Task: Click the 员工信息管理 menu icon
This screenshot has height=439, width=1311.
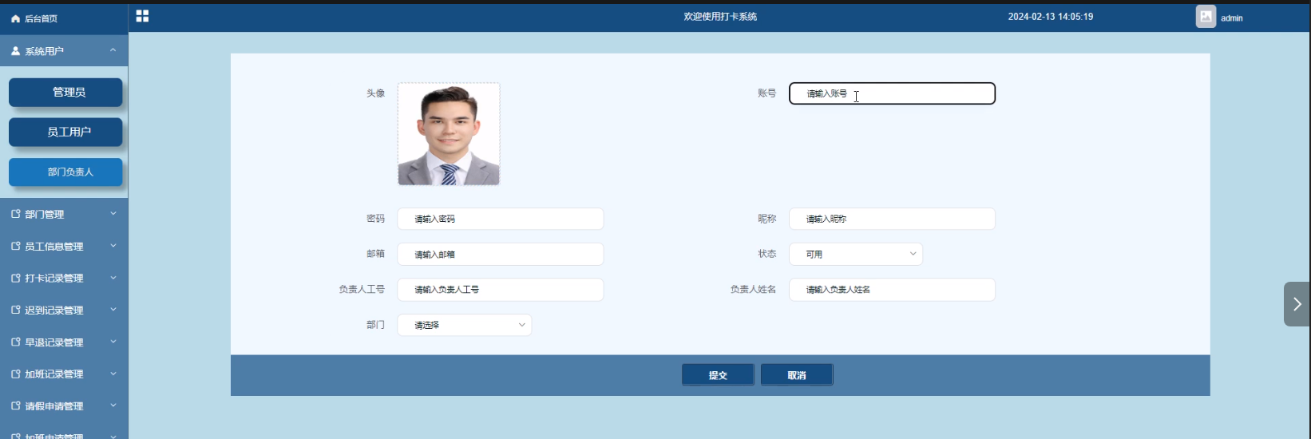Action: (16, 246)
